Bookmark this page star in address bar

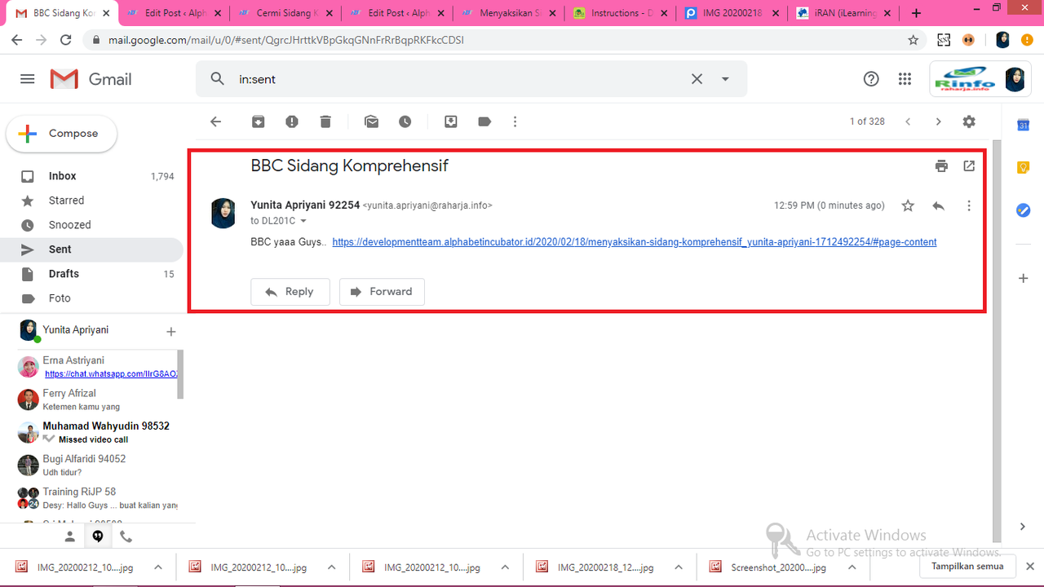coord(913,40)
